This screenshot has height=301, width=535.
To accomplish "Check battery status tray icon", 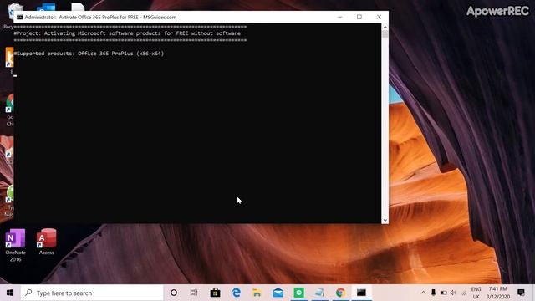I will click(x=443, y=293).
